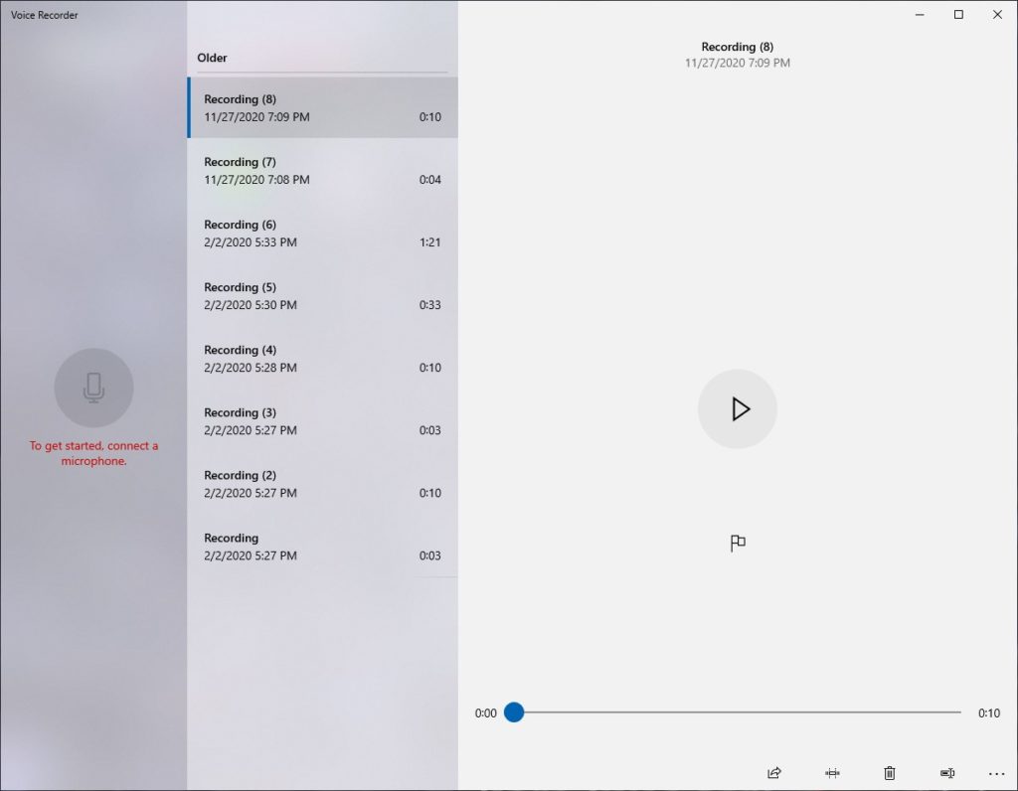Screen dimensions: 1018x791
Task: Share Recording (8) using the share icon
Action: [x=773, y=773]
